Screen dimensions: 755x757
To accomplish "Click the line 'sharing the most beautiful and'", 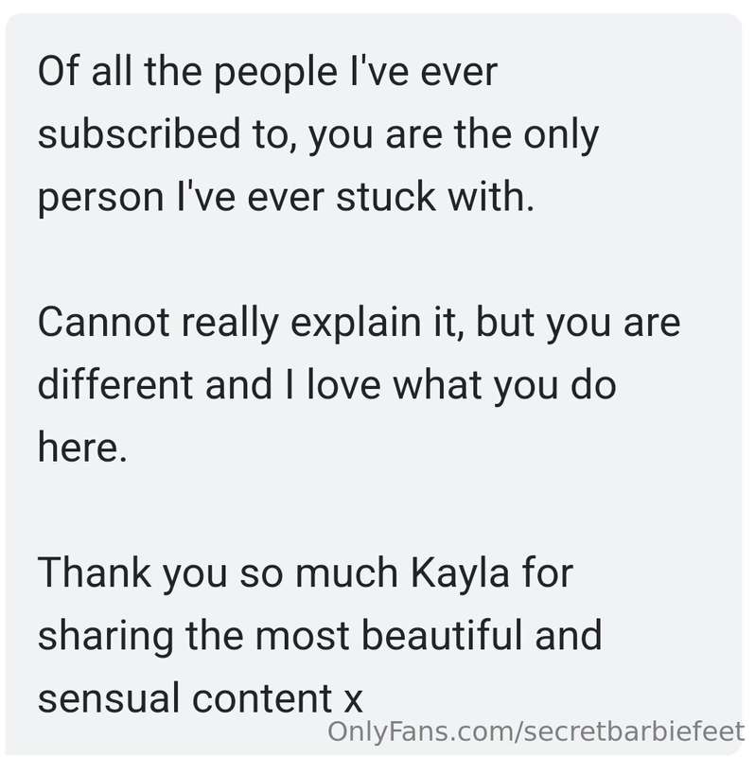I will pos(320,636).
